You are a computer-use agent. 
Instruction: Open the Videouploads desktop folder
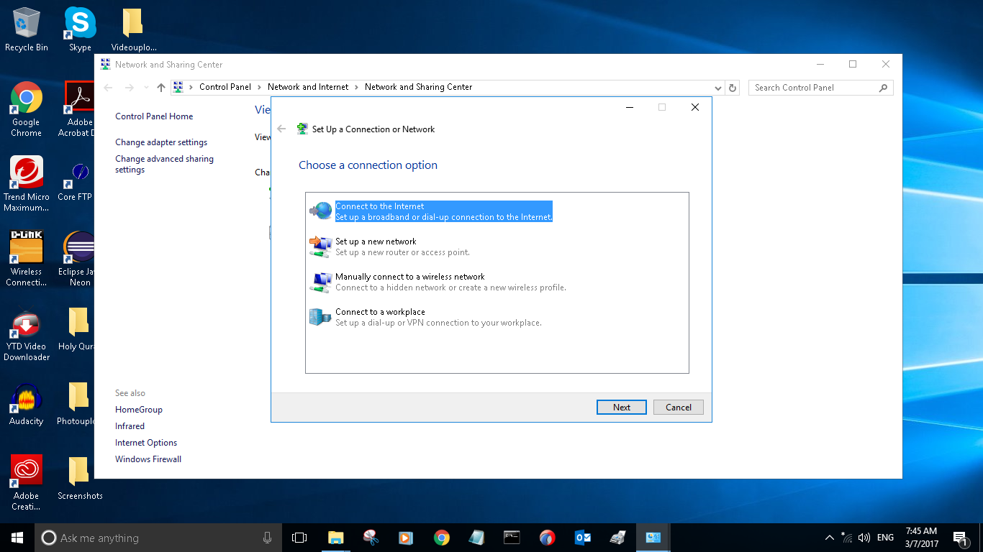click(x=134, y=29)
